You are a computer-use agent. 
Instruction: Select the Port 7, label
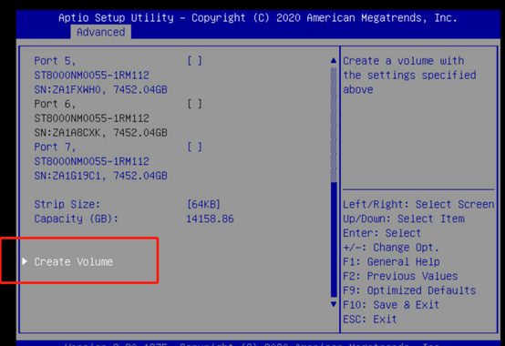tap(55, 147)
